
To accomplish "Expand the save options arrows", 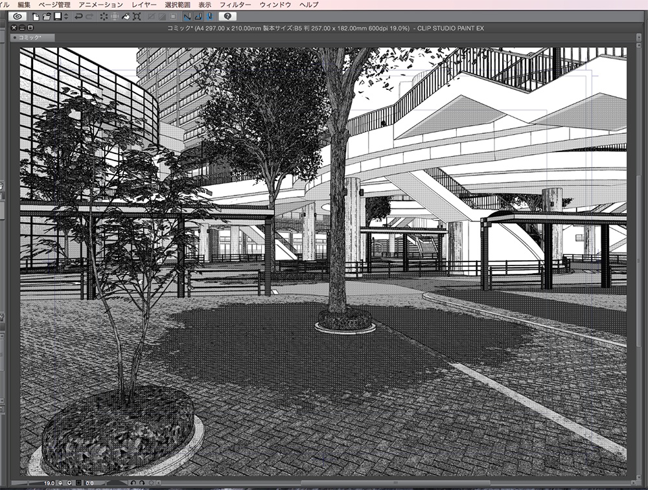I will pyautogui.click(x=66, y=17).
